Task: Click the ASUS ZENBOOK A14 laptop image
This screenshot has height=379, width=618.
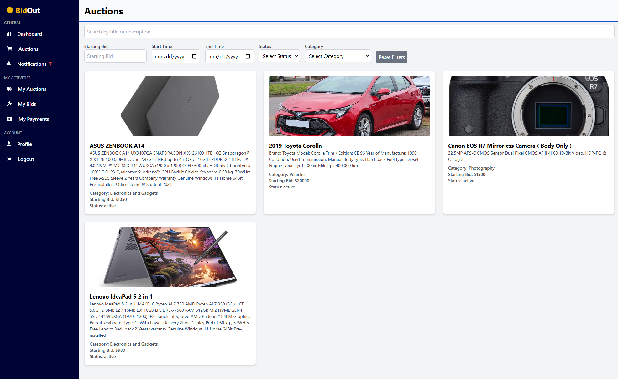Action: [170, 106]
